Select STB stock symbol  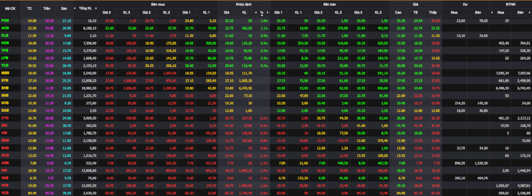[5, 80]
